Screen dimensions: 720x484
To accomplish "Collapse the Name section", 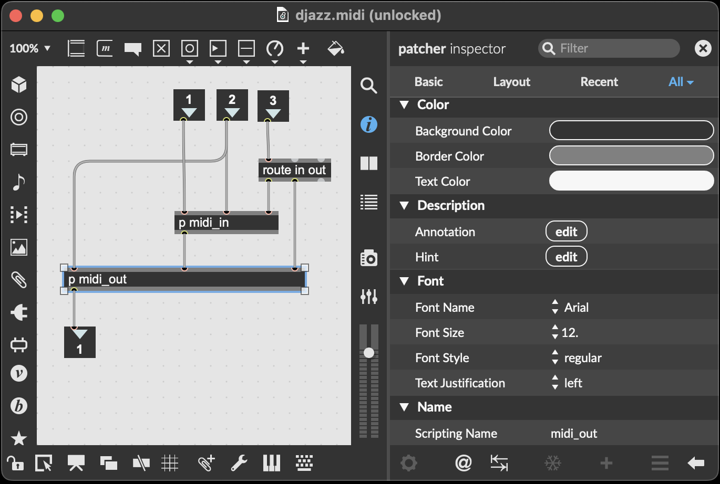I will 404,407.
